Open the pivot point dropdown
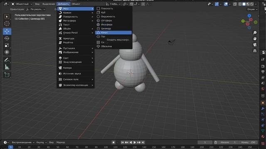 (126, 4)
